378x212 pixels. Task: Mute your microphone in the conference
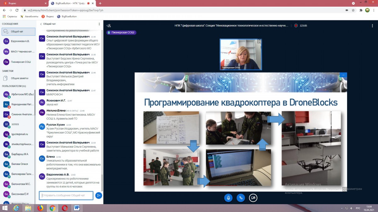[228, 198]
